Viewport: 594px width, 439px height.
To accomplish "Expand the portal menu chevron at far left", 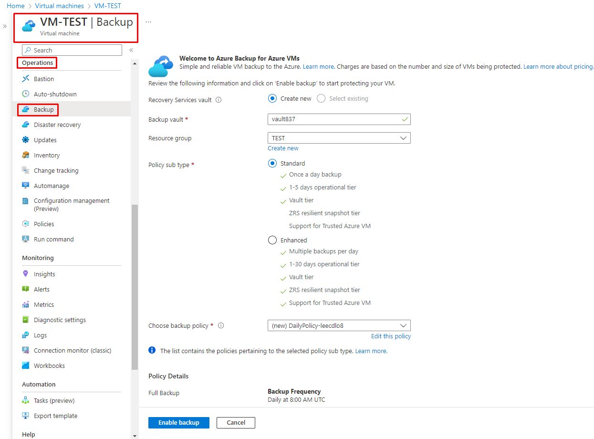I will coord(5,26).
